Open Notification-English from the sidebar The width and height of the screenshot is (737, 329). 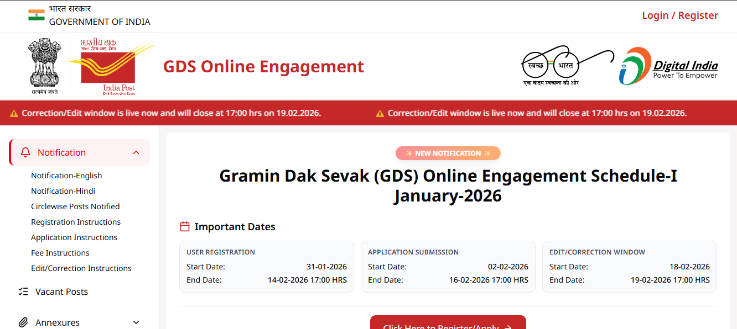click(66, 175)
